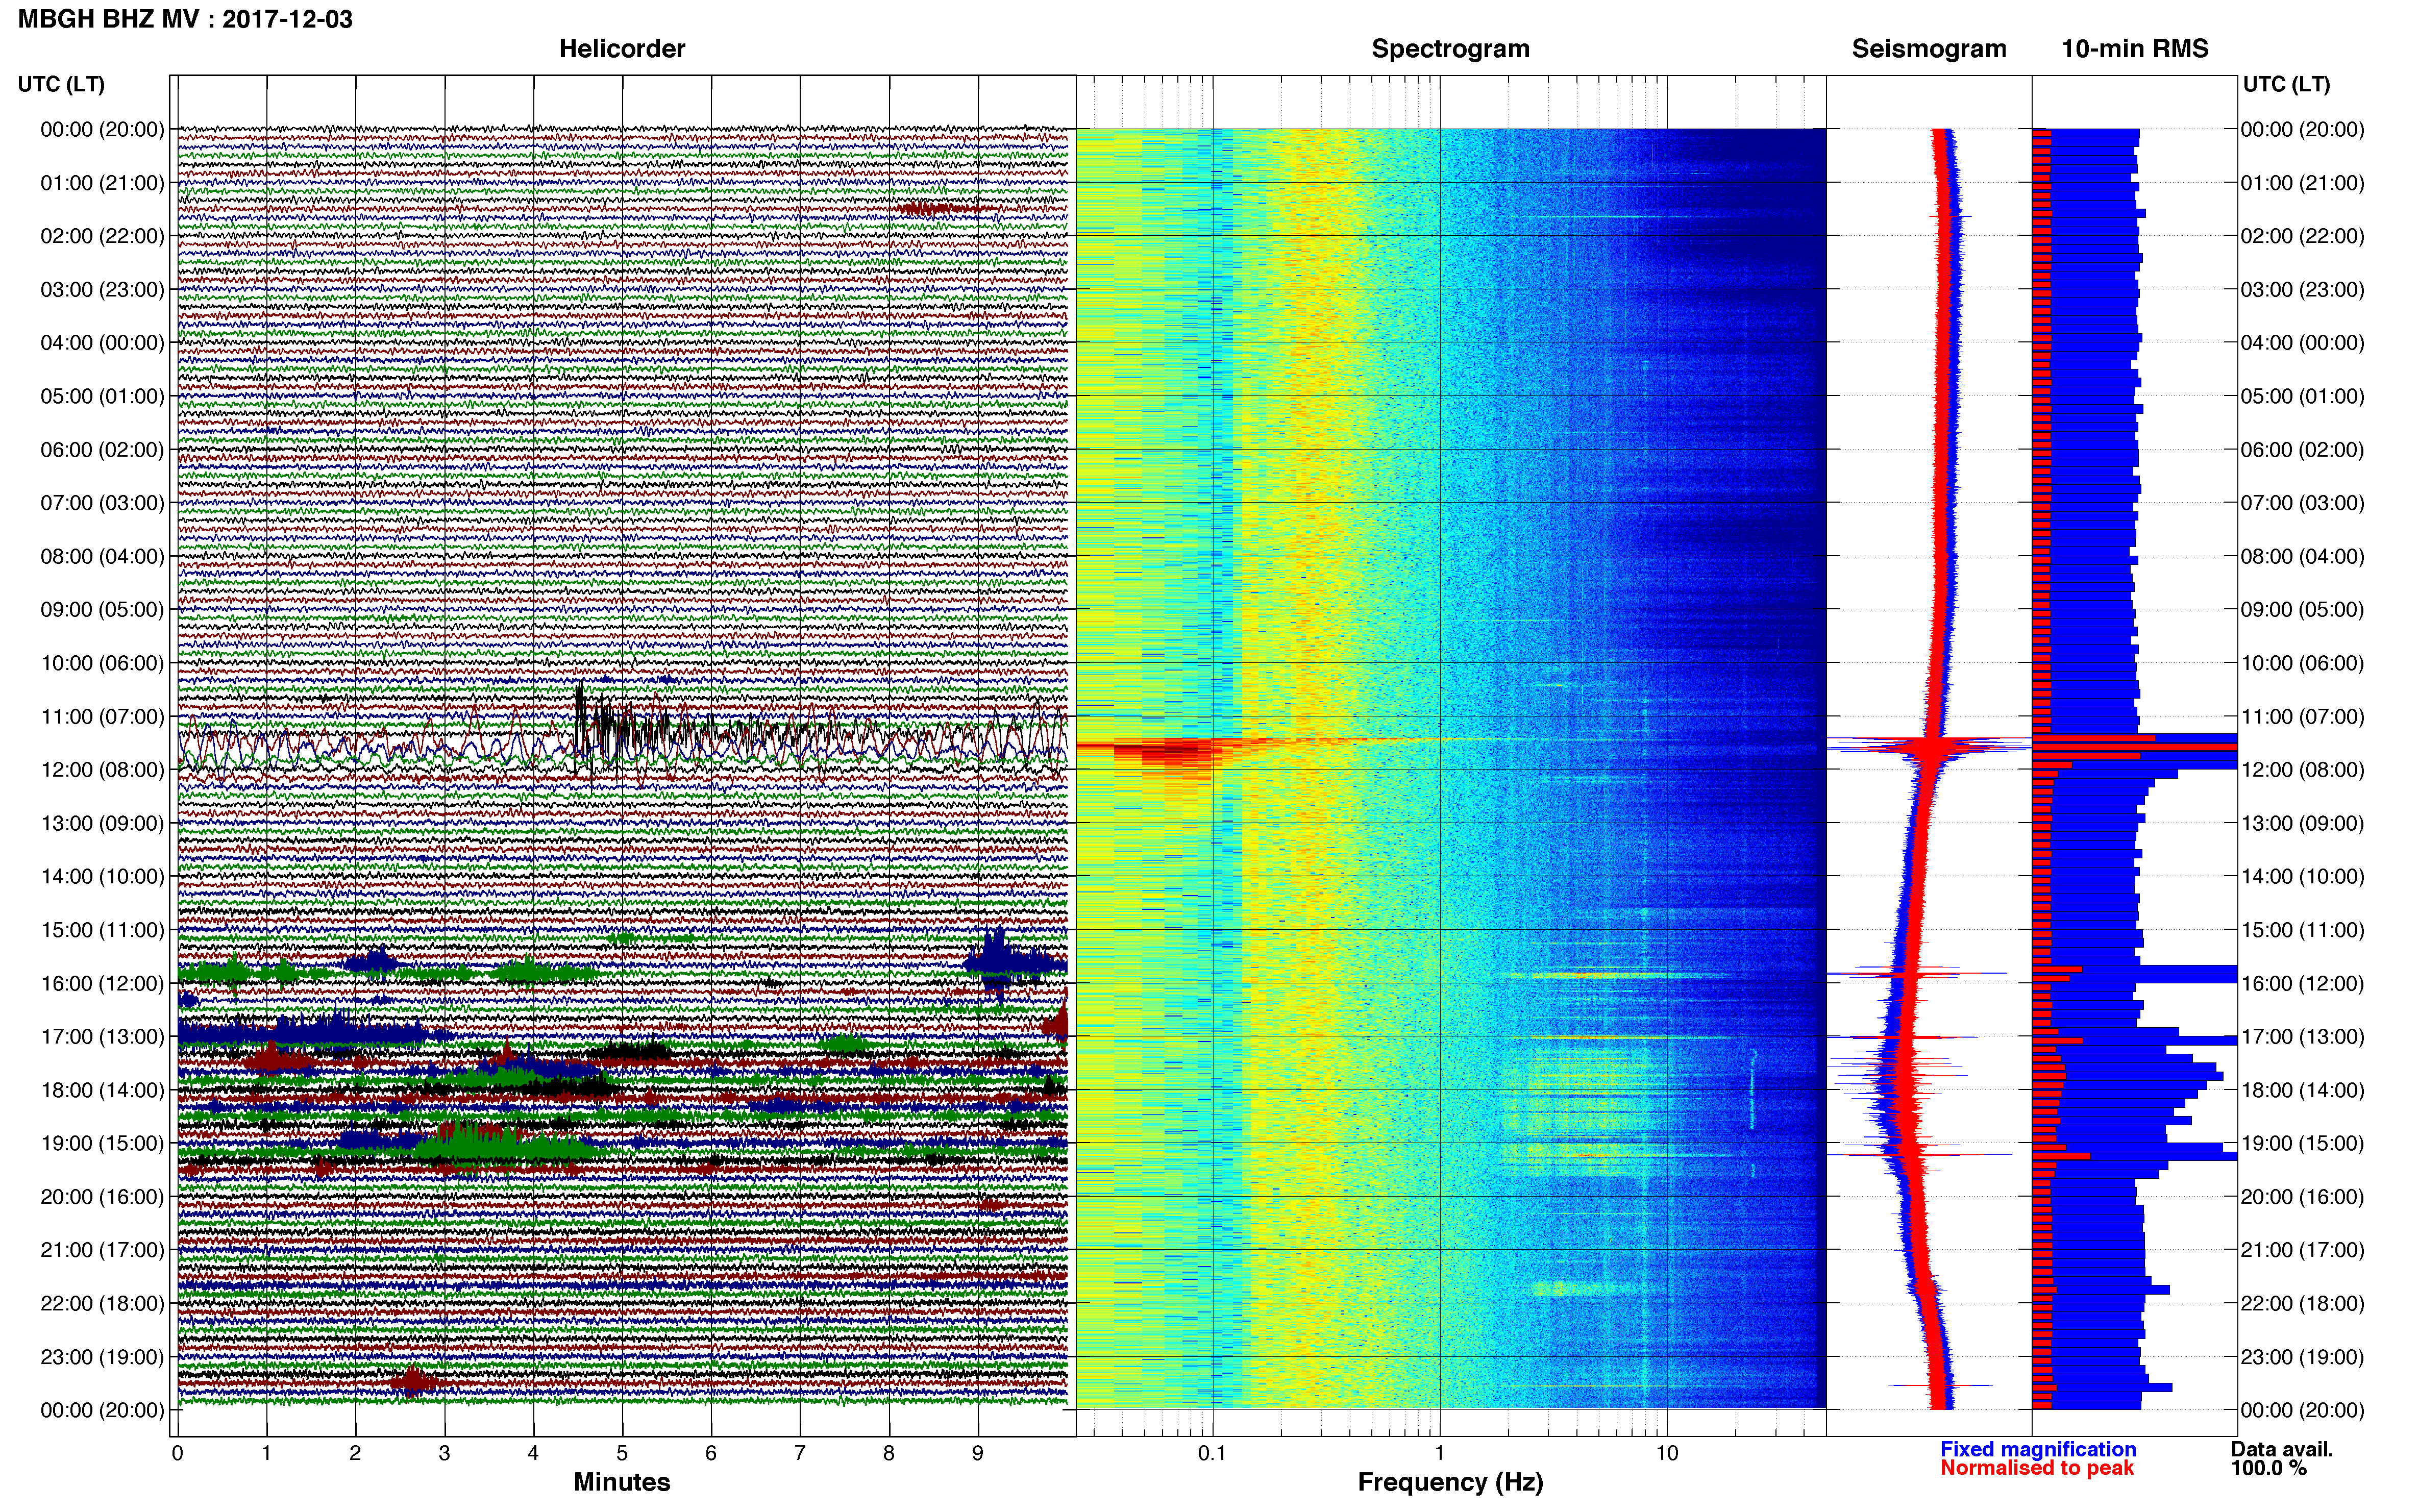Screen dimensions: 2419x1512
Task: Click the left '15:00 (11:00)' time label
Action: pos(102,930)
